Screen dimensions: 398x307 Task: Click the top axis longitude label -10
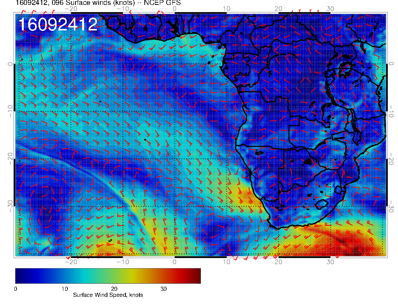(x=122, y=9)
